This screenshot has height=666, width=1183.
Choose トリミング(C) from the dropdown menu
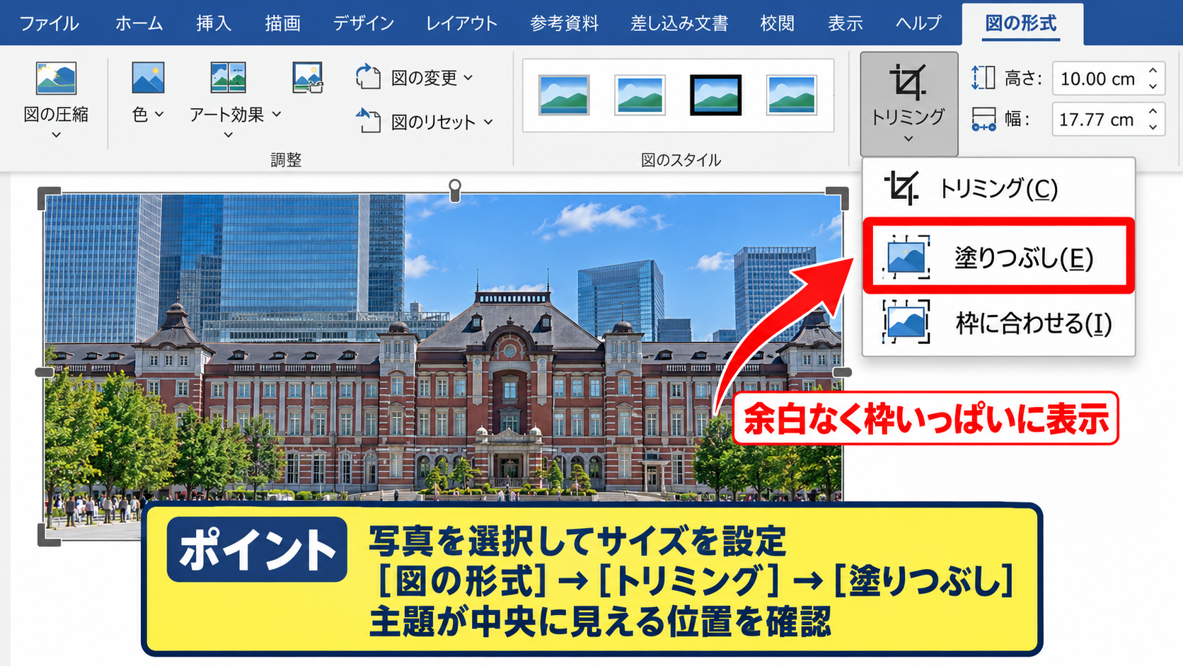(998, 188)
